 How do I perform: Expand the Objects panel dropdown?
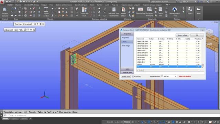coord(55,19)
